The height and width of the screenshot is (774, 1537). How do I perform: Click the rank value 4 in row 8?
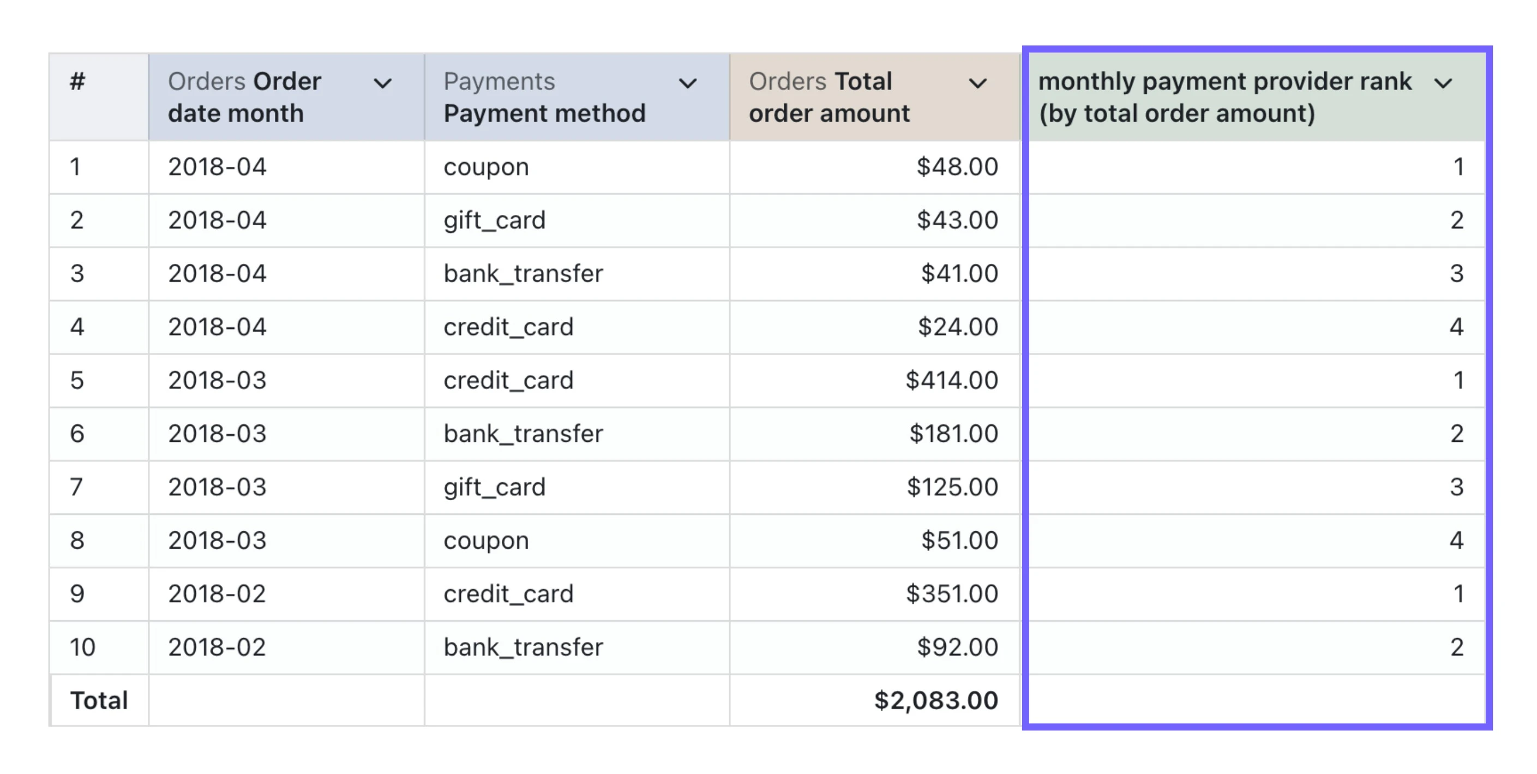(1456, 541)
